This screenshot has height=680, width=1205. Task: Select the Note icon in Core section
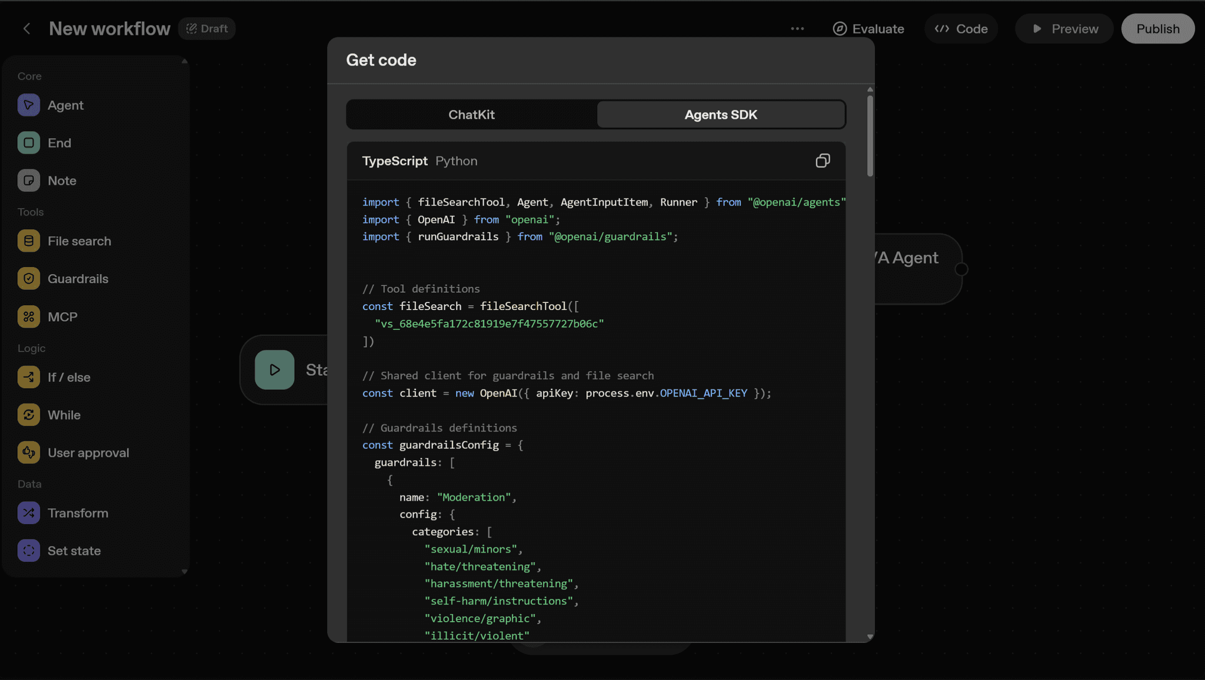[x=28, y=181]
